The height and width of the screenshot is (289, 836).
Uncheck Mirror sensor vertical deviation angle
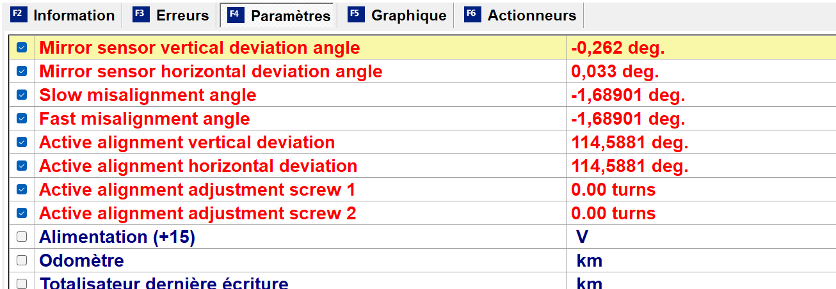click(x=22, y=47)
